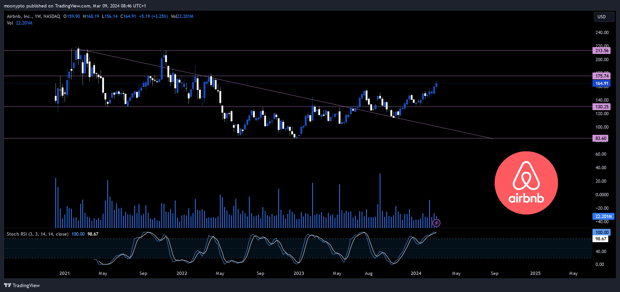Click the 240.00 price axis label
Screen dimensions: 620x292
click(602, 33)
